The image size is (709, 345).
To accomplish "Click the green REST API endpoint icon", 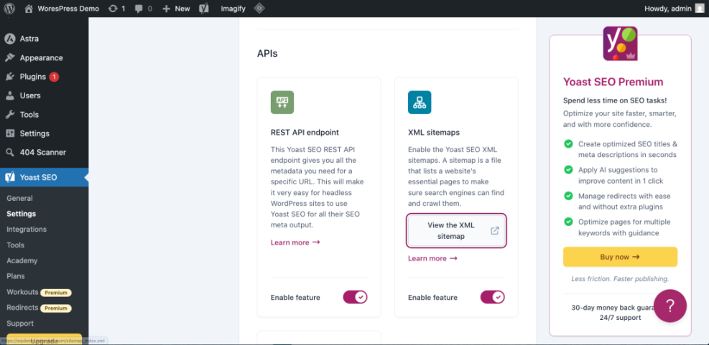I will click(282, 103).
